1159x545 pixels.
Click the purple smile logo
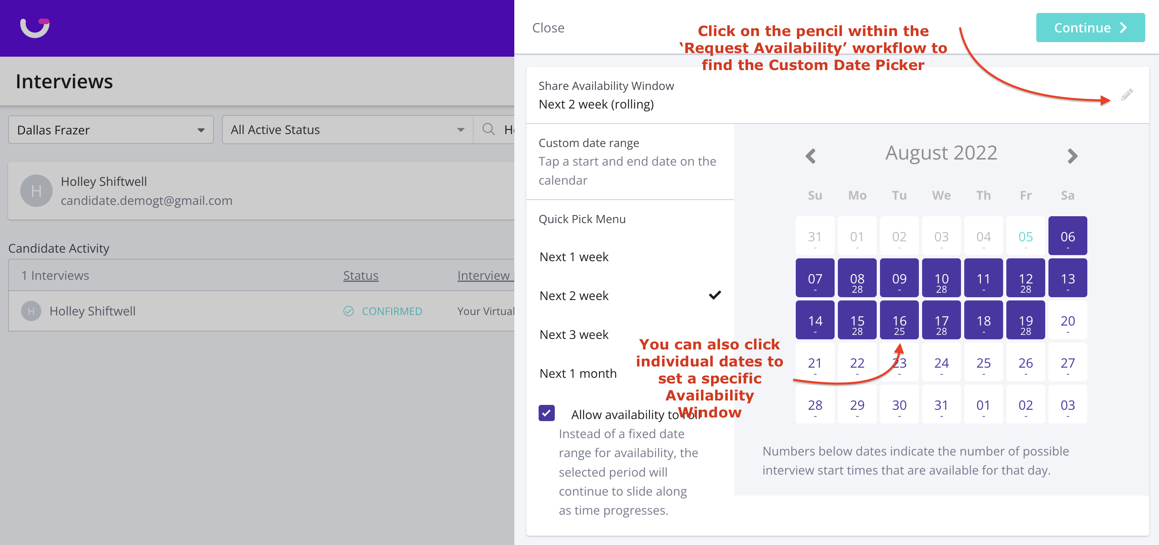tap(35, 28)
